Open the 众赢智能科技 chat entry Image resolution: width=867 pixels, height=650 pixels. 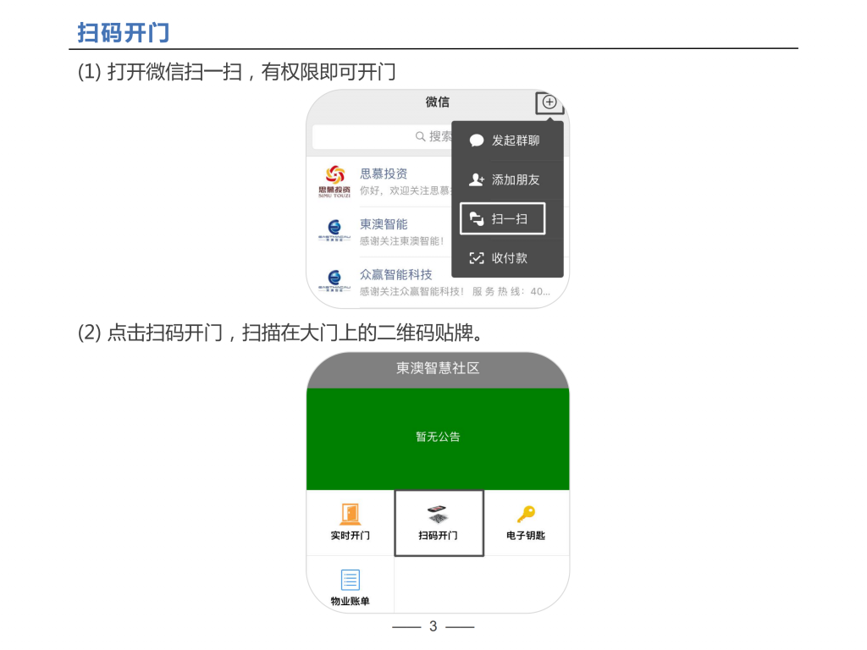click(437, 282)
